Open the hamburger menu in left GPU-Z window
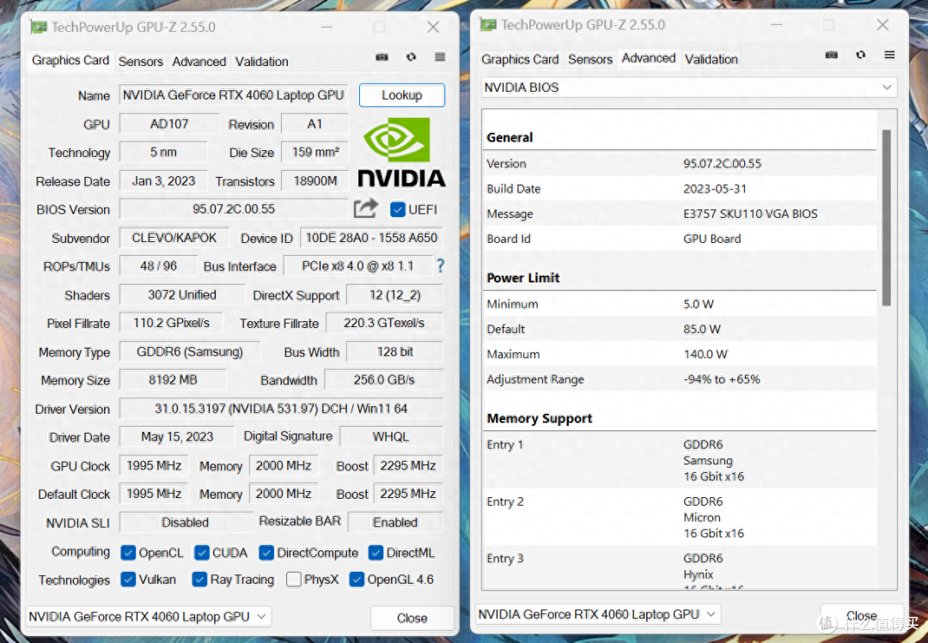This screenshot has width=928, height=643. 440,58
